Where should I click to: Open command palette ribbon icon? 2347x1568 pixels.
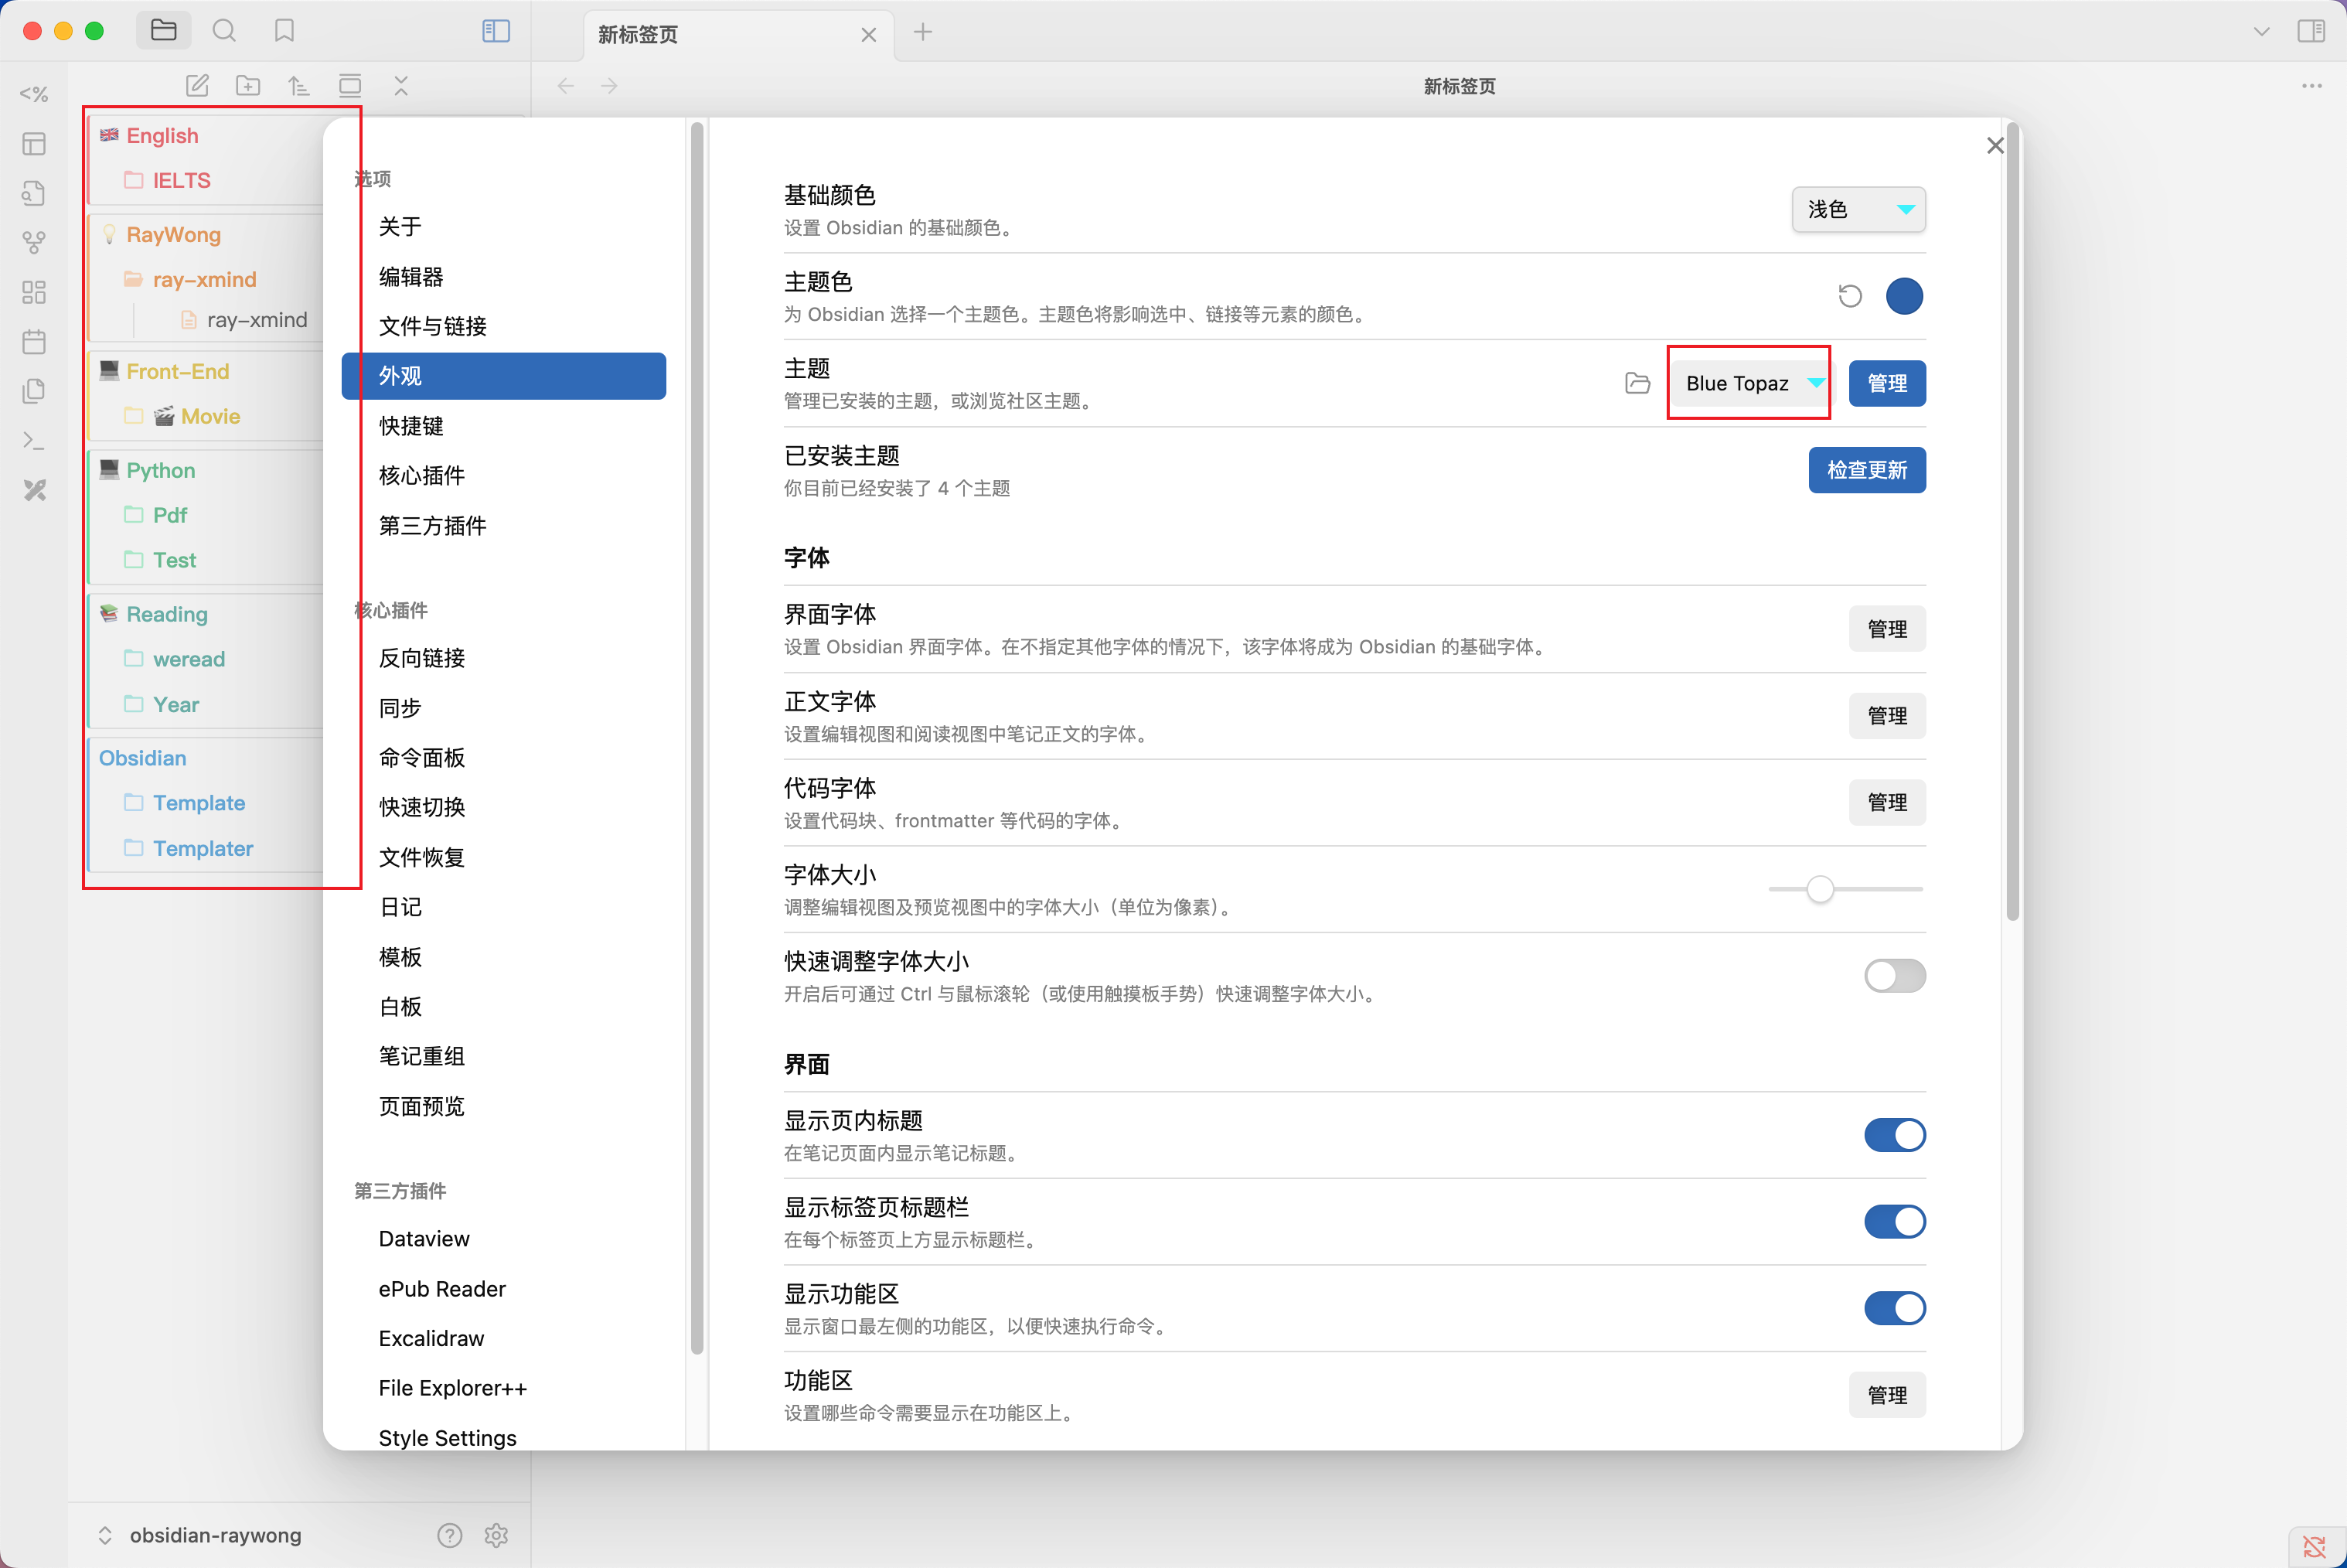coord(34,441)
